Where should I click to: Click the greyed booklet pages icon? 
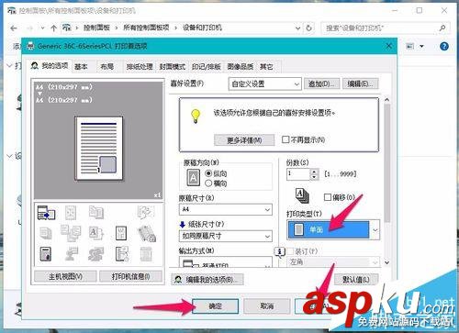point(96,212)
